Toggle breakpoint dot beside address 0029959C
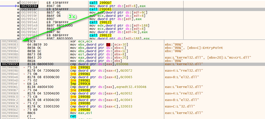Image resolution: width=265 pixels, height=119 pixels. tap(18, 13)
